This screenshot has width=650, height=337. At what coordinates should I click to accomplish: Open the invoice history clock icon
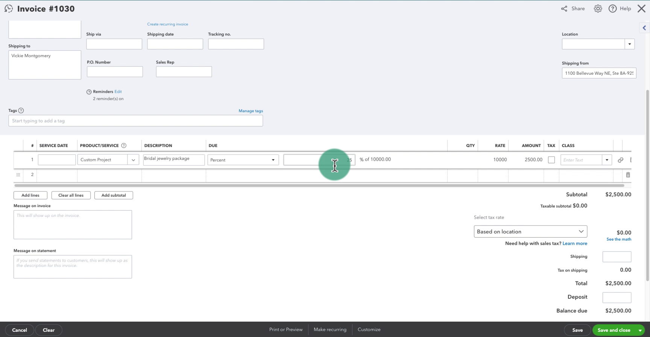tap(8, 8)
